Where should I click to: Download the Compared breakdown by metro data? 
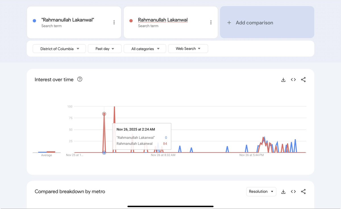(x=283, y=191)
